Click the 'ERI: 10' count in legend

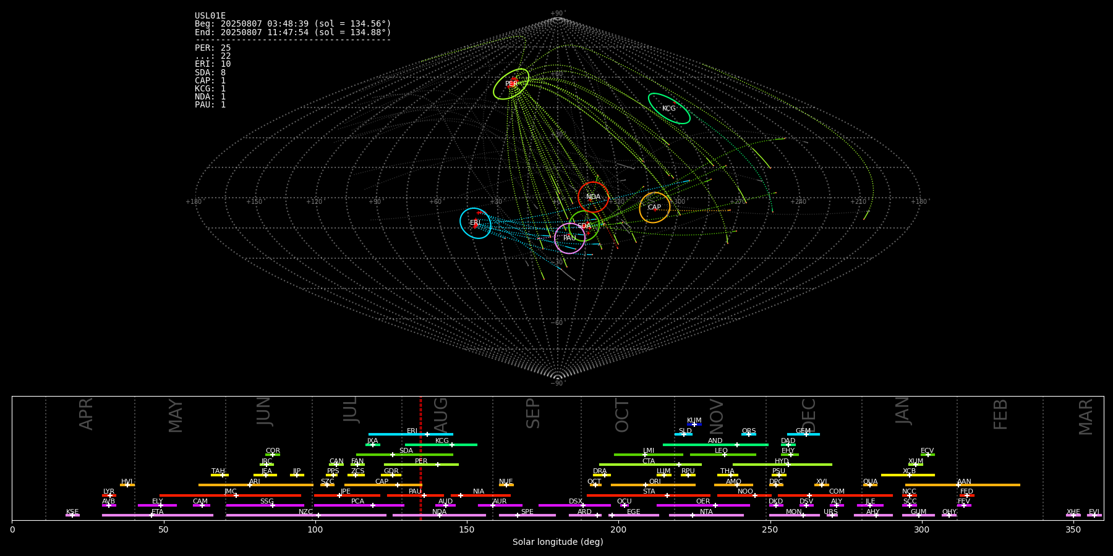tap(213, 64)
